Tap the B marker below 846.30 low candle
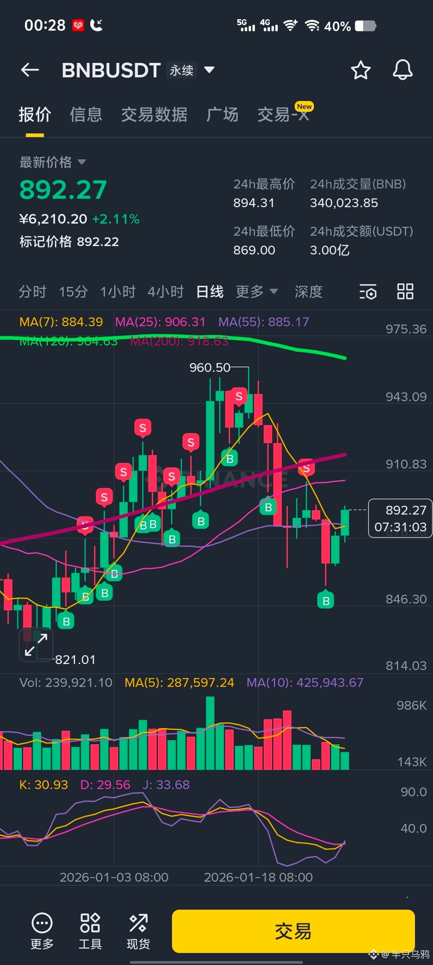This screenshot has height=965, width=433. coord(326,600)
